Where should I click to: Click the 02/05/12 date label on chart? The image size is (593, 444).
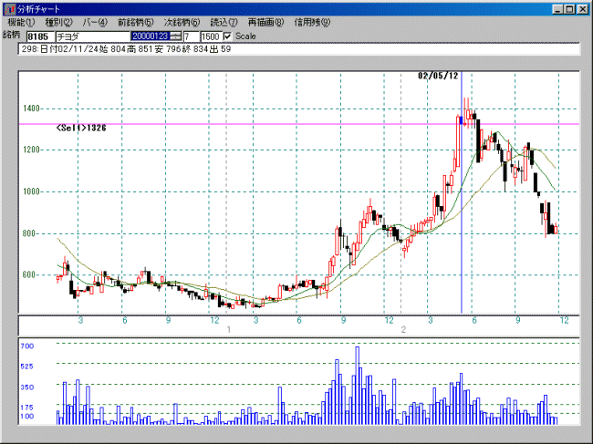coord(438,76)
